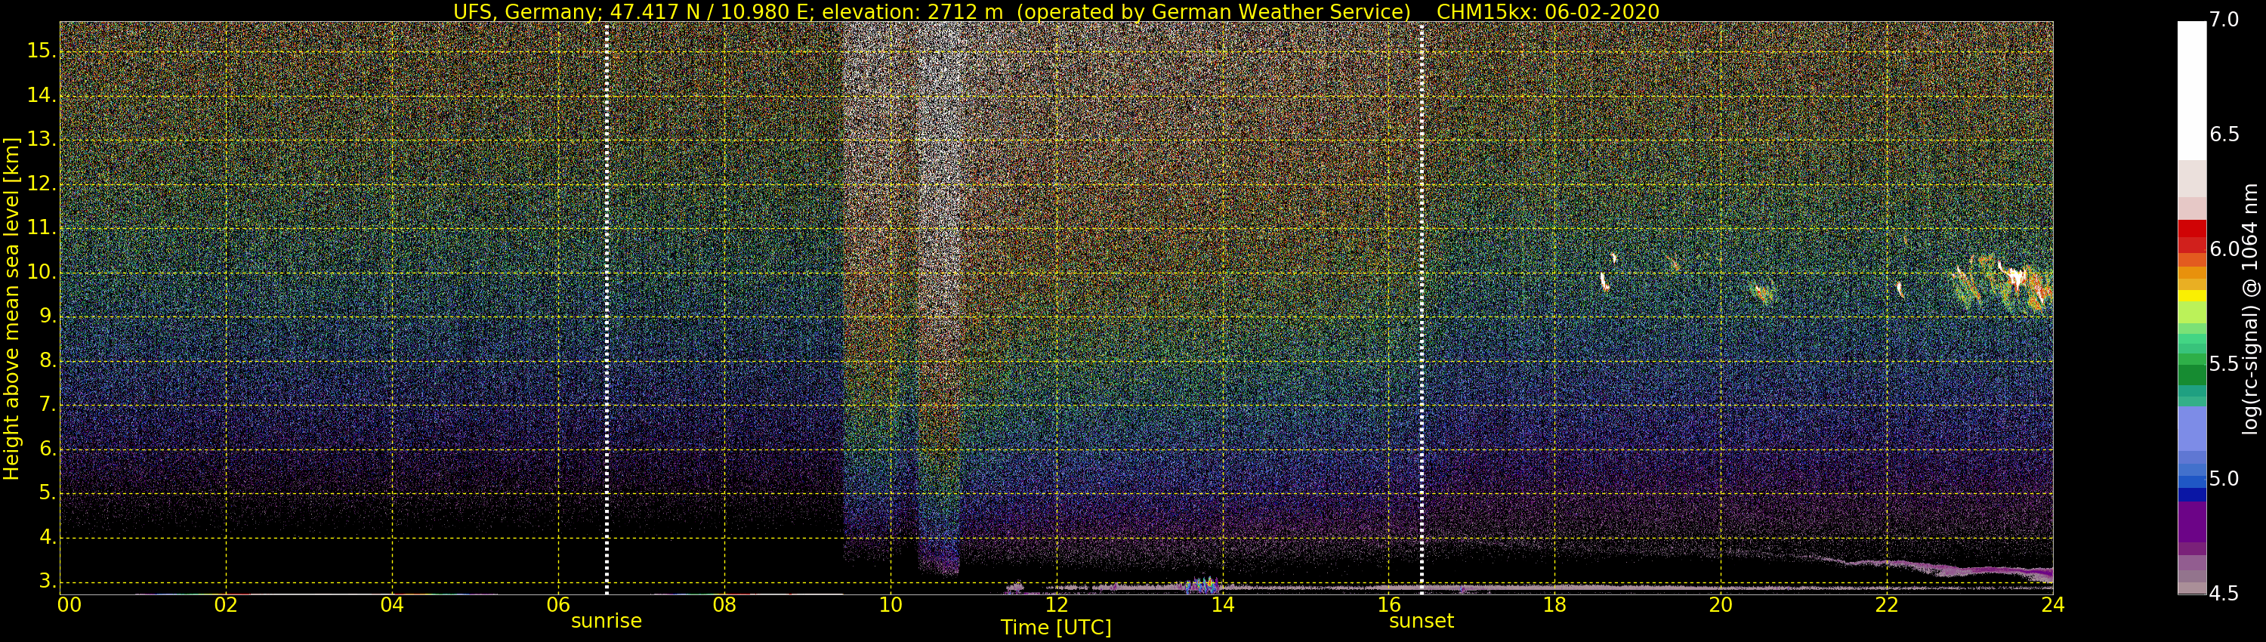Click the '16' time axis tick label

pos(1389,605)
